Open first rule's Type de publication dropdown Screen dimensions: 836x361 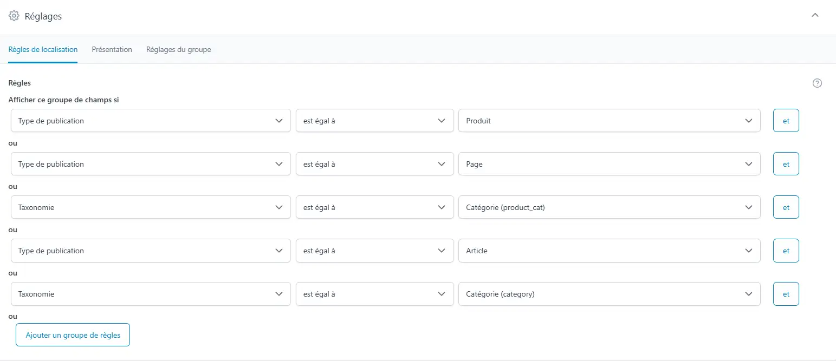[151, 121]
